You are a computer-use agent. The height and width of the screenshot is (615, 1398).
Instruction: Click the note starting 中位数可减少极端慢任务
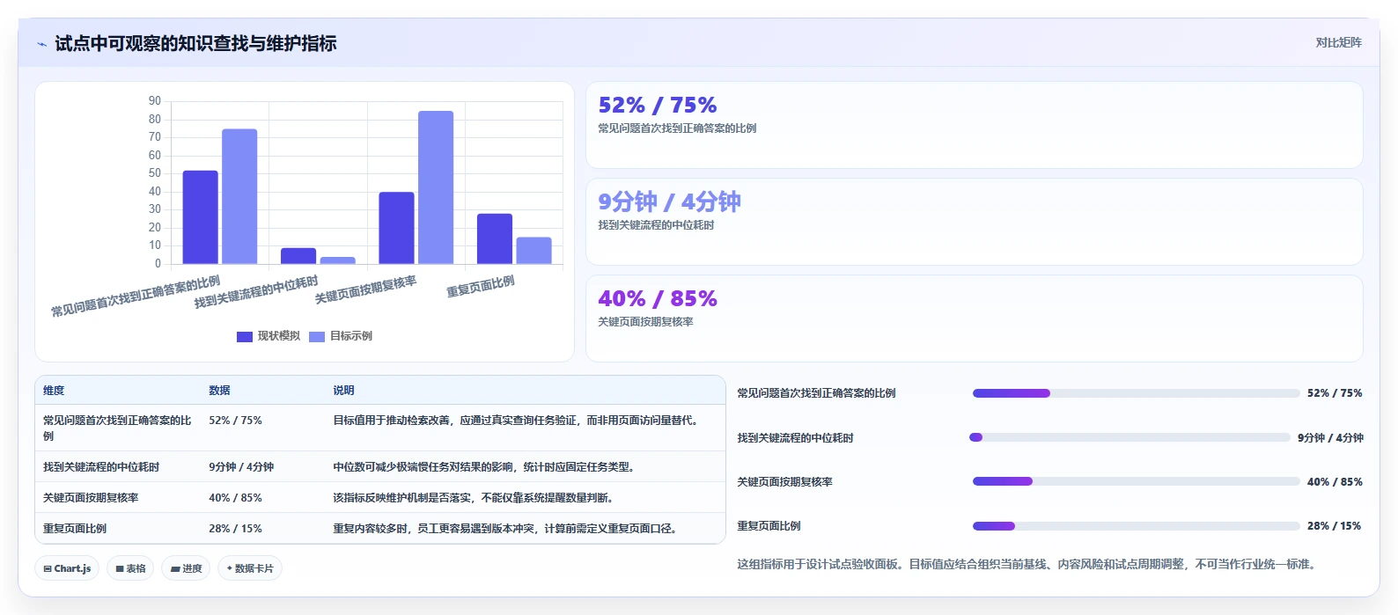click(x=486, y=467)
